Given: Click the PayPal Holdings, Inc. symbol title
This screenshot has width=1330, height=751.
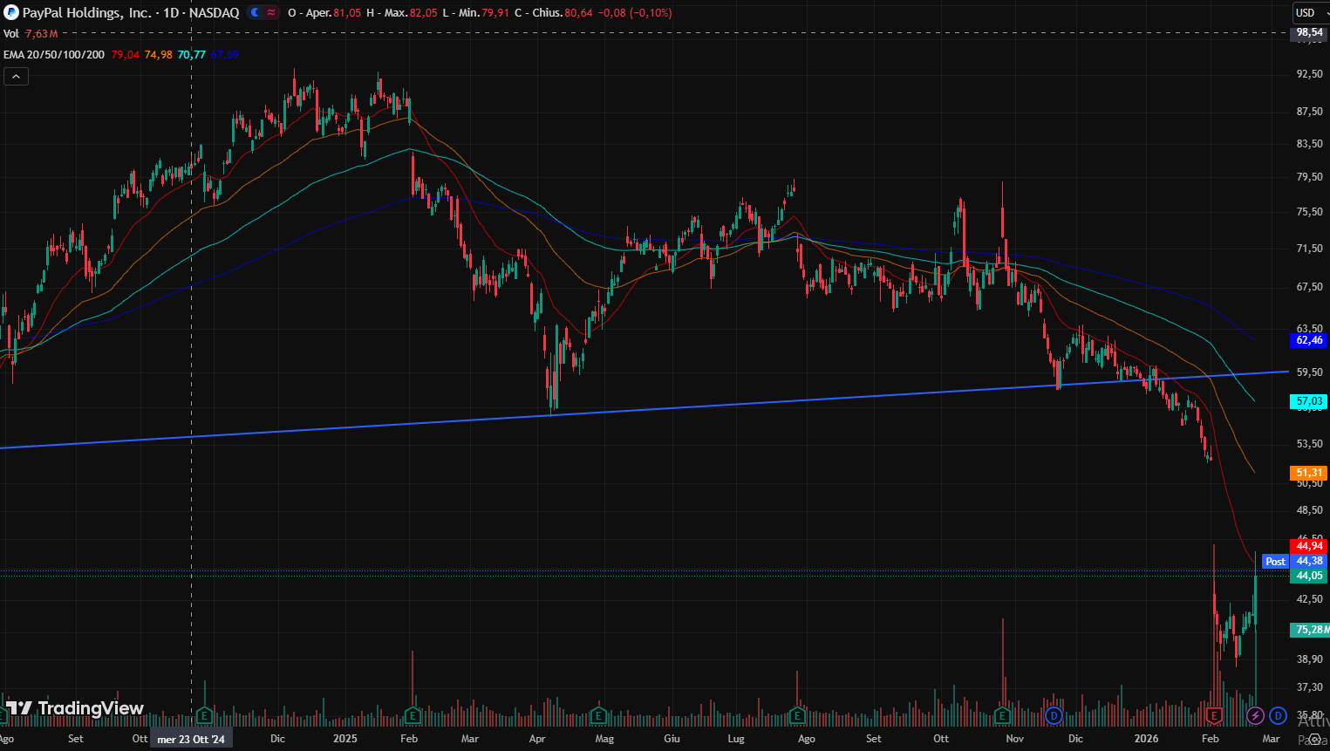Looking at the screenshot, I should [87, 13].
